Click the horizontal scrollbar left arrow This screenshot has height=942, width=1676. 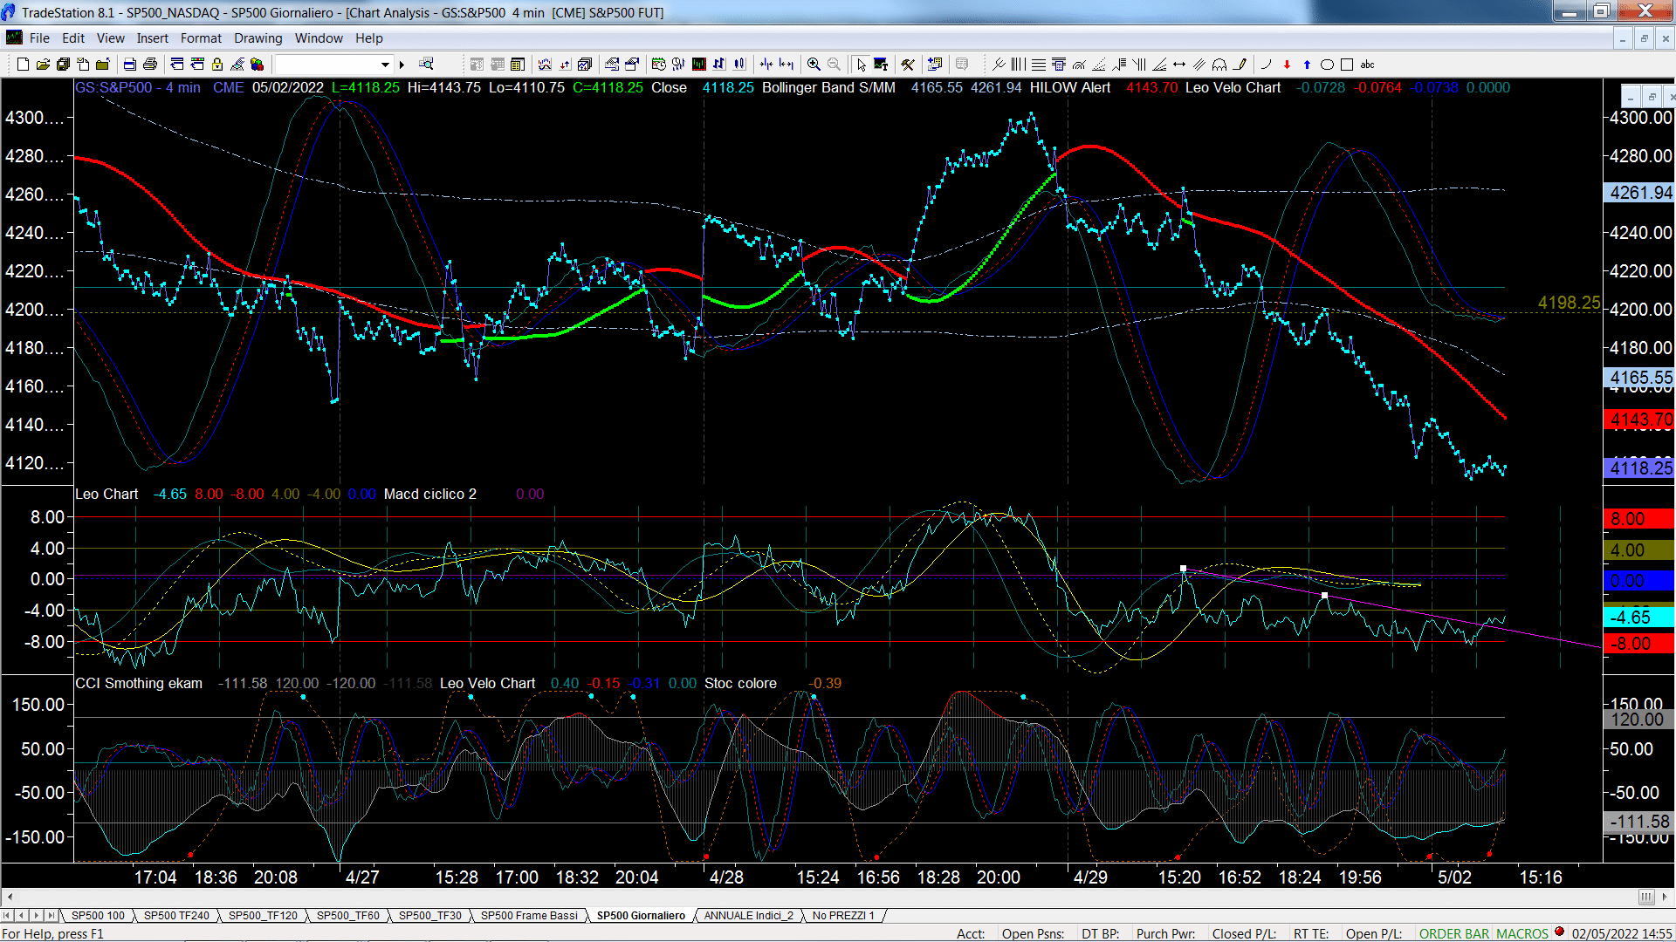pos(10,897)
